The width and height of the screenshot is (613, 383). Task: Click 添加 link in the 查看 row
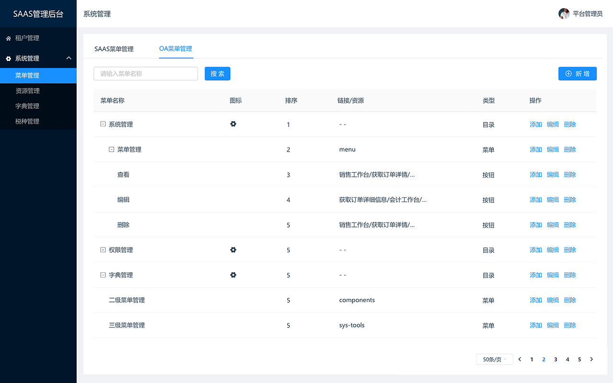pos(535,174)
